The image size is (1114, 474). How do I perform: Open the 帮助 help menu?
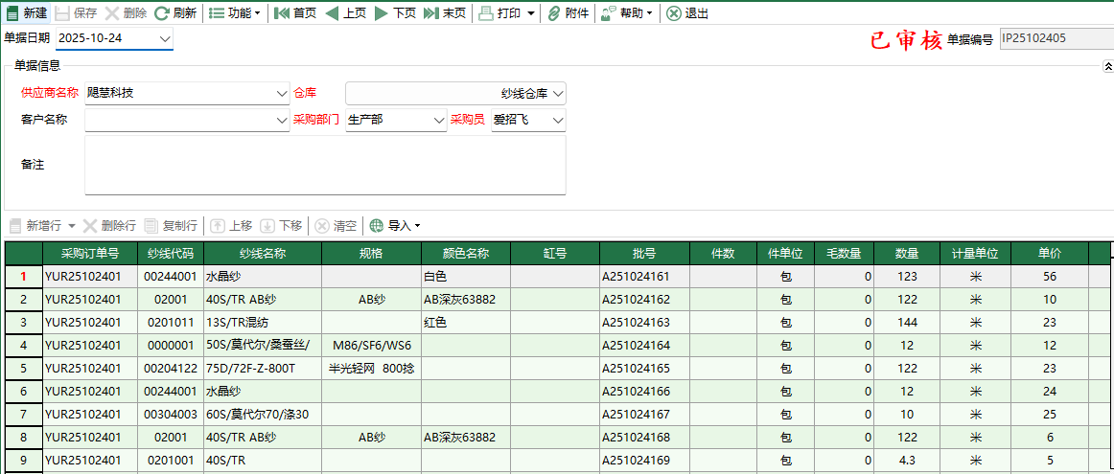(627, 12)
